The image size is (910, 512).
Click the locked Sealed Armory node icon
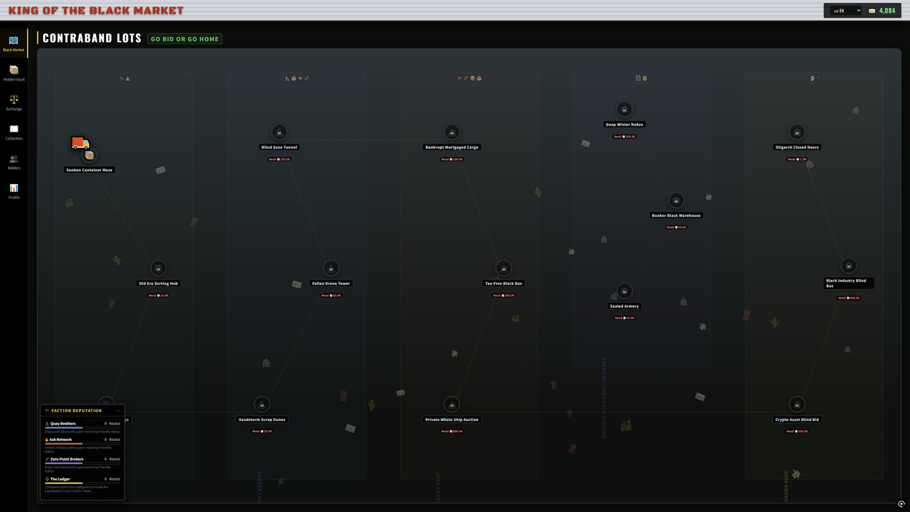tap(624, 291)
